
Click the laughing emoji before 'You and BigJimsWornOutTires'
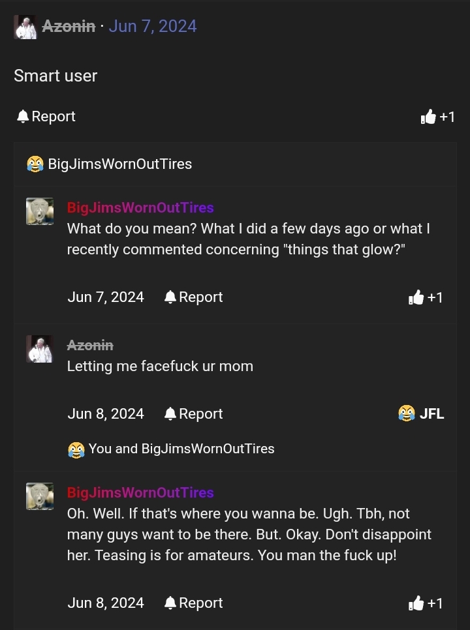point(76,449)
